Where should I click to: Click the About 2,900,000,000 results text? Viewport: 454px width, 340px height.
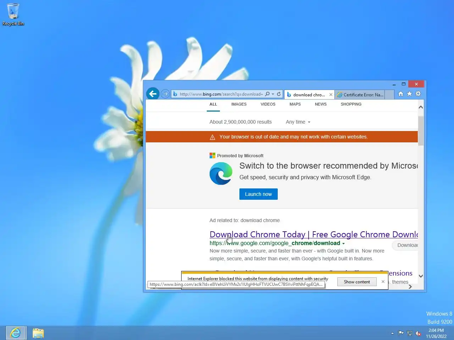click(240, 122)
